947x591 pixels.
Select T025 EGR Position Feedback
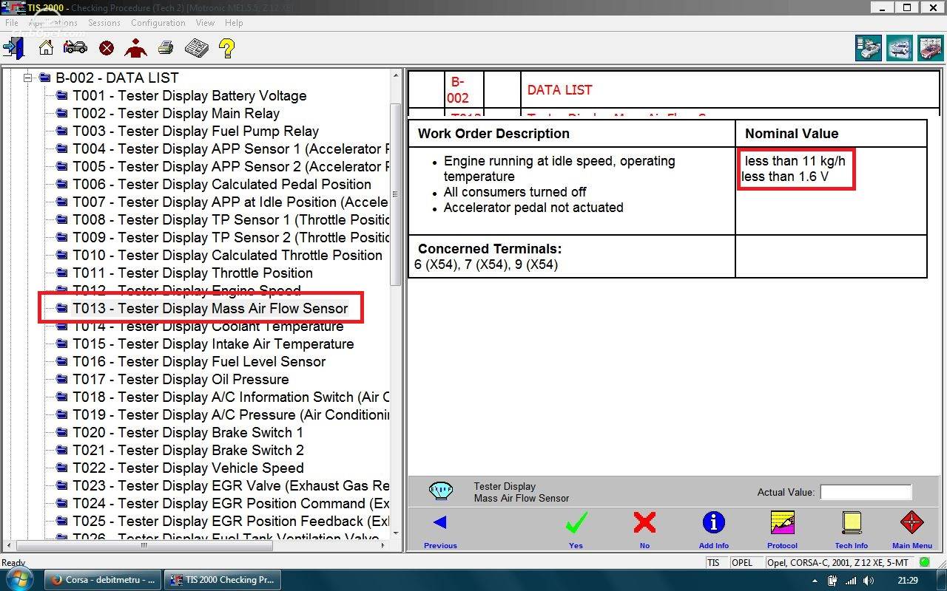pos(231,521)
